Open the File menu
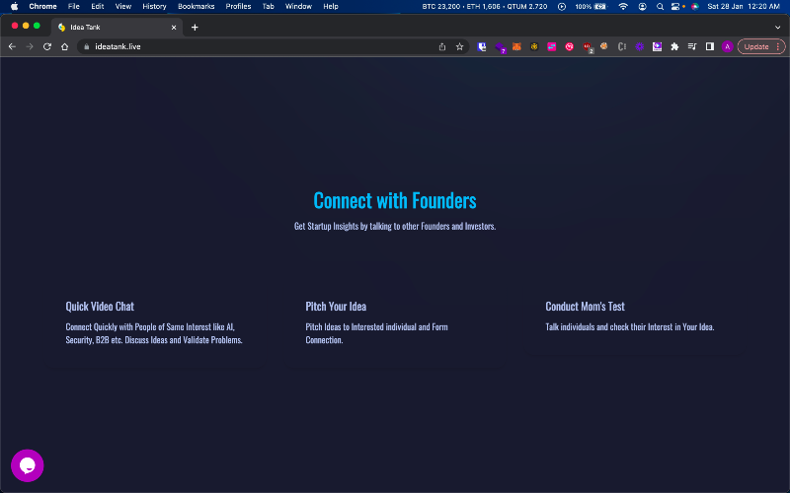 (x=73, y=7)
